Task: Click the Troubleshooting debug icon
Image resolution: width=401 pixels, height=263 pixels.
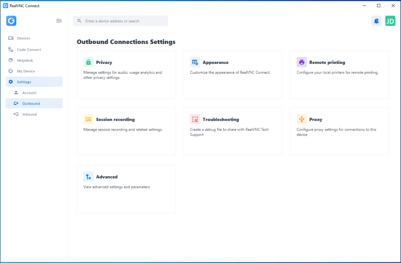Action: tap(195, 119)
